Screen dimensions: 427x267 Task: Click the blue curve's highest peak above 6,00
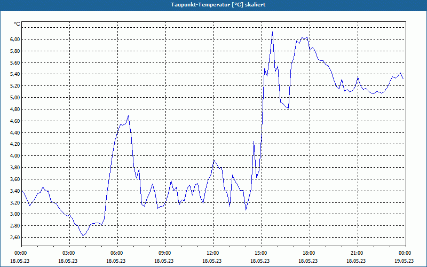tap(272, 32)
